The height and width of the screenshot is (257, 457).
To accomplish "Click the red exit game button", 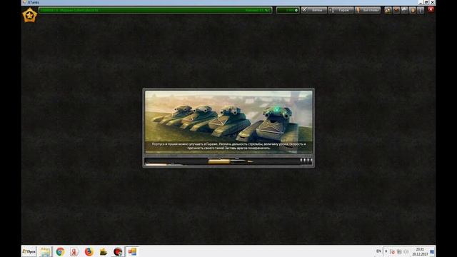I will 431,9.
